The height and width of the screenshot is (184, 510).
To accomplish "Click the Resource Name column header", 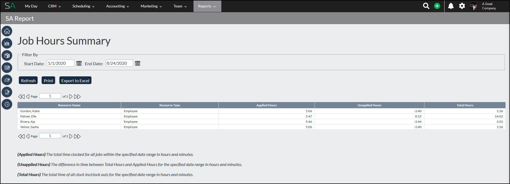I will pos(69,105).
